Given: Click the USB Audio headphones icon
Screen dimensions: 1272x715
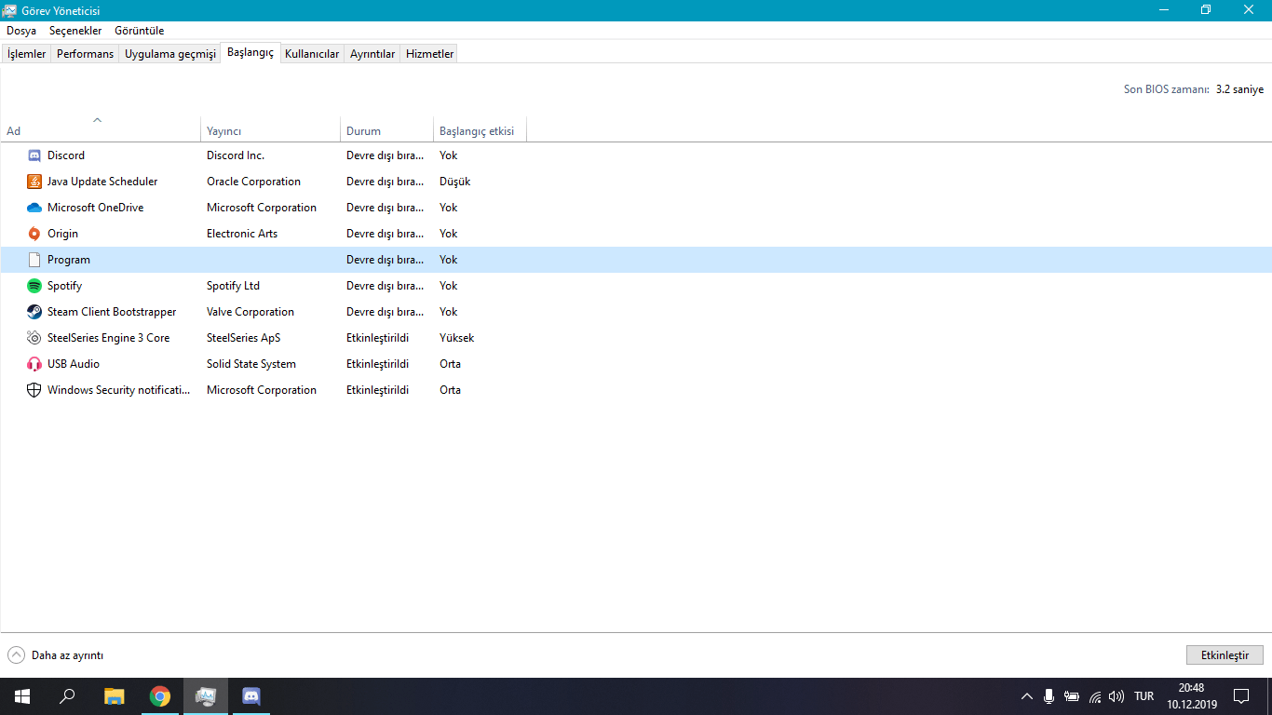Looking at the screenshot, I should 34,364.
